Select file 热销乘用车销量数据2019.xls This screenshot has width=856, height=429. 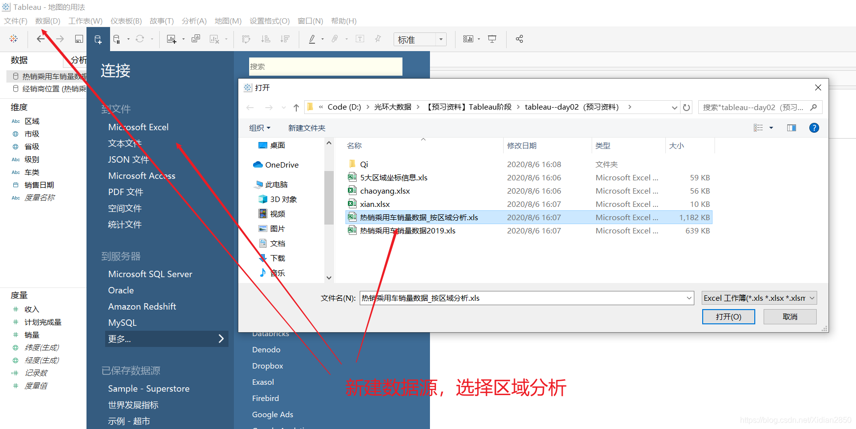point(407,230)
